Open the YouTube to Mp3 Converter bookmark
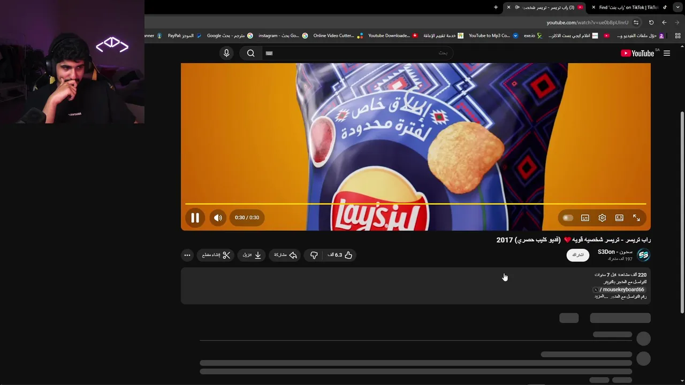 [x=493, y=36]
